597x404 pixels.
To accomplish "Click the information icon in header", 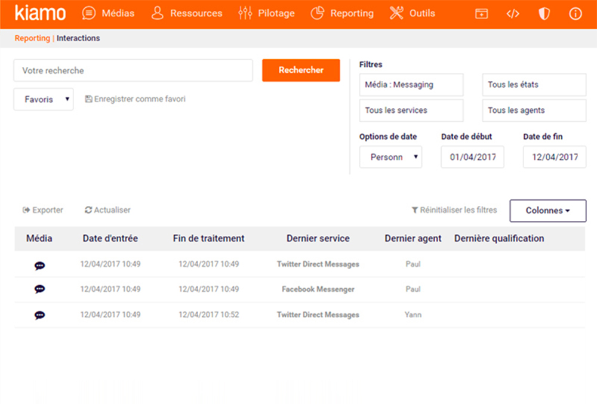I will tap(576, 14).
